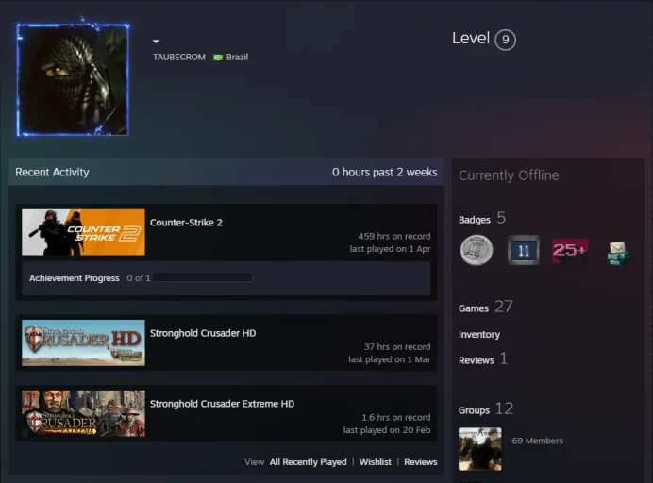The height and width of the screenshot is (483, 653).
Task: Click the '459 hrs on record' text
Action: click(x=394, y=236)
